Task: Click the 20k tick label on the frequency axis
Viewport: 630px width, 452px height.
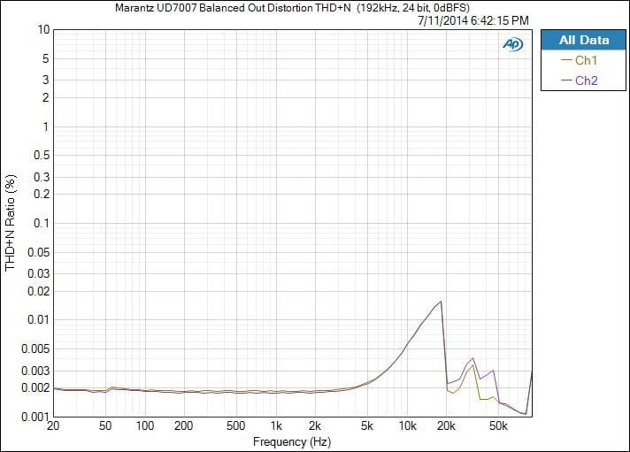Action: coord(446,426)
